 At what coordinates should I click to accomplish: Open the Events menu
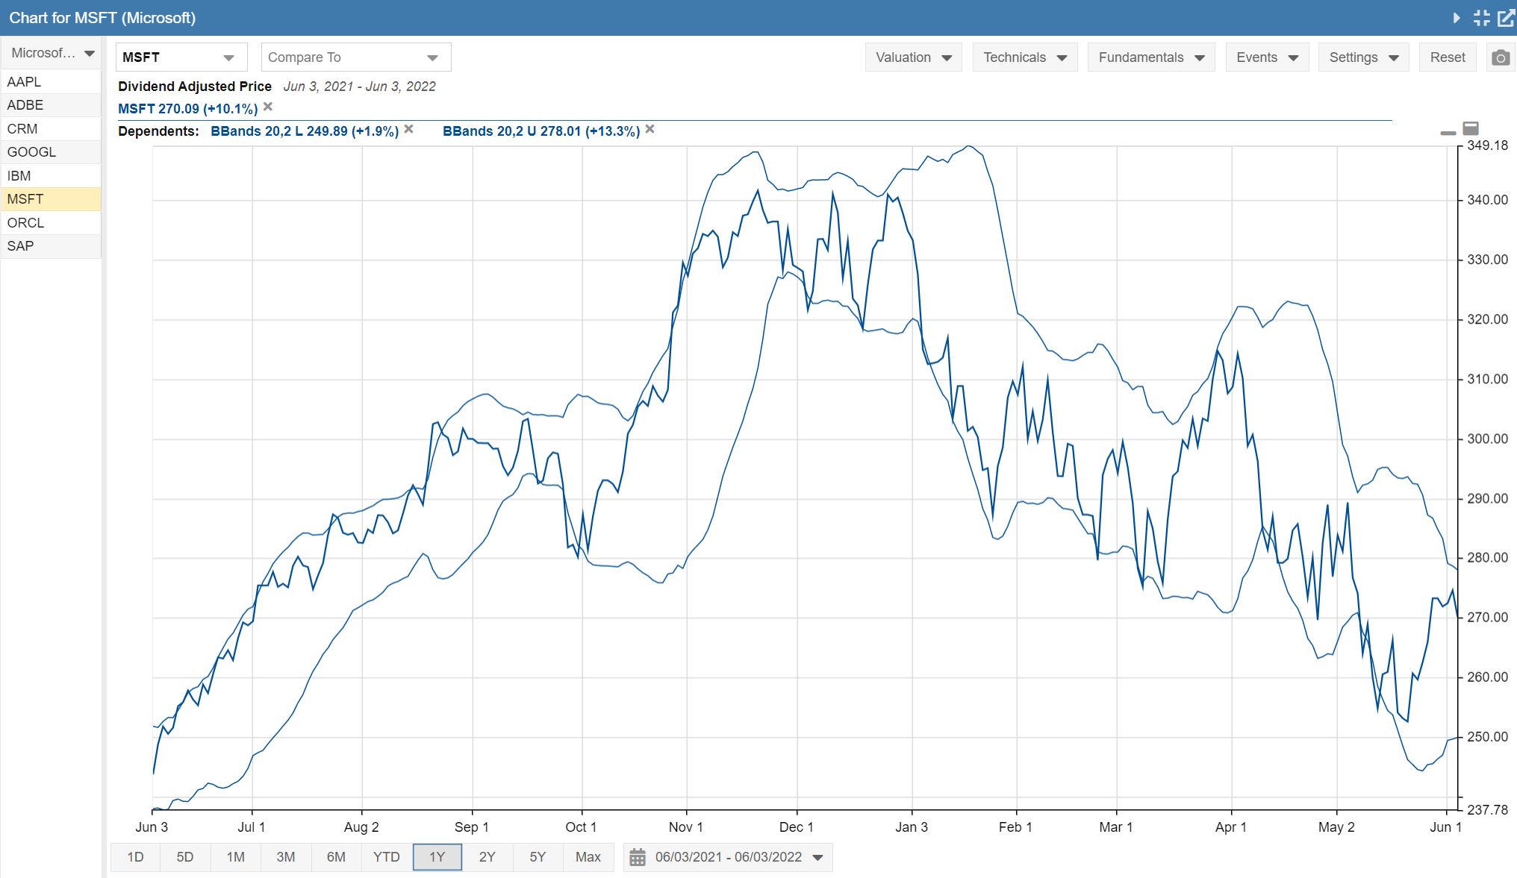click(1267, 57)
